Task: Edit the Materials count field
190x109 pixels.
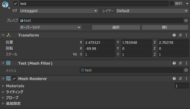Action: 182,86
